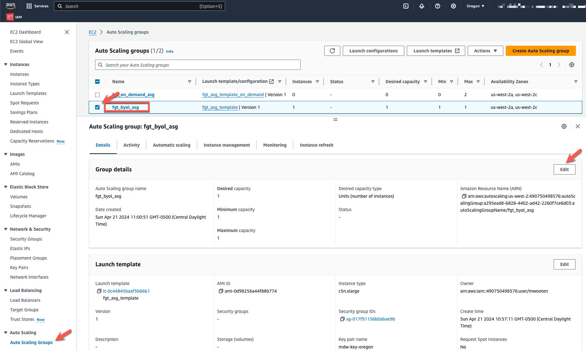This screenshot has height=351, width=586.
Task: Open the Oregon region dropdown
Action: click(475, 6)
